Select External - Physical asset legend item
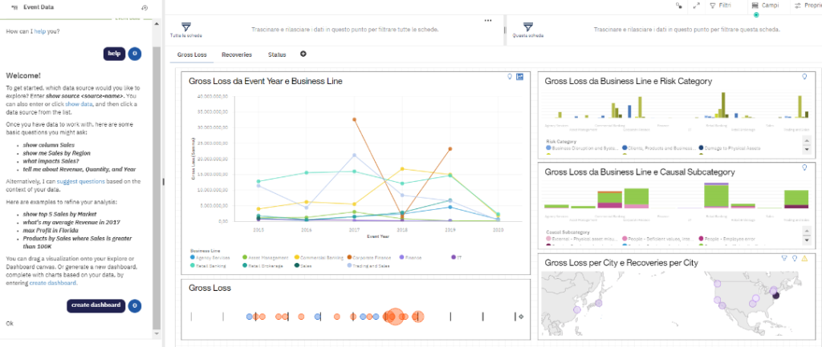Screen dimensions: 822x347 [581, 239]
